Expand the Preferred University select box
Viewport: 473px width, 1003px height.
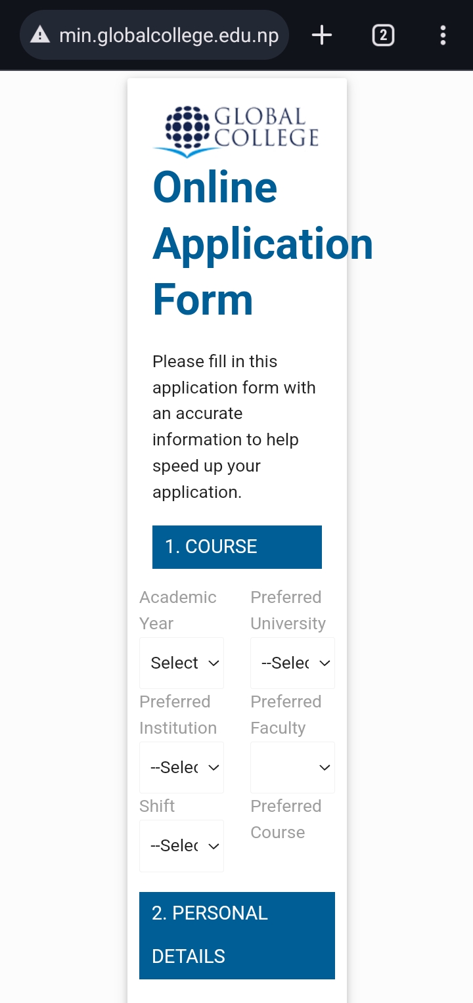click(292, 663)
